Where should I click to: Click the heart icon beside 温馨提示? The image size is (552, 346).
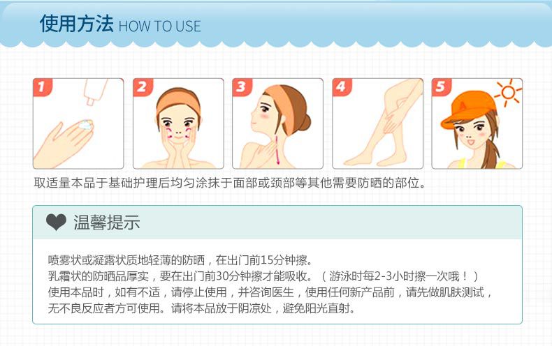tap(56, 223)
